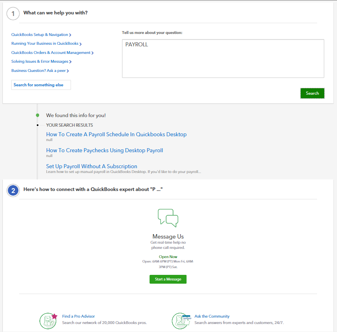The image size is (337, 332).
Task: Expand QuickBooks Setup & Navigation chevron
Action: pyautogui.click(x=70, y=35)
